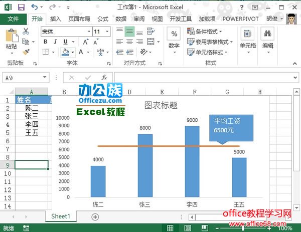Open the 单元格 cells button

click(x=248, y=41)
